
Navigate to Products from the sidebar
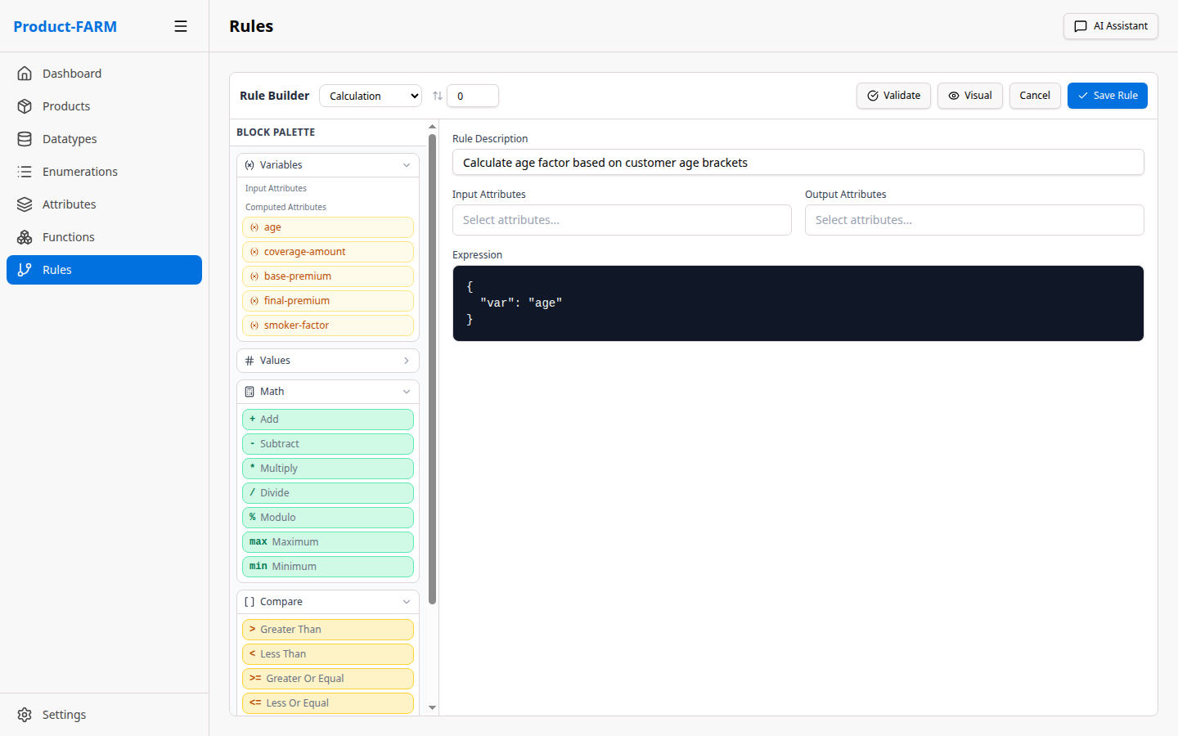pos(66,105)
